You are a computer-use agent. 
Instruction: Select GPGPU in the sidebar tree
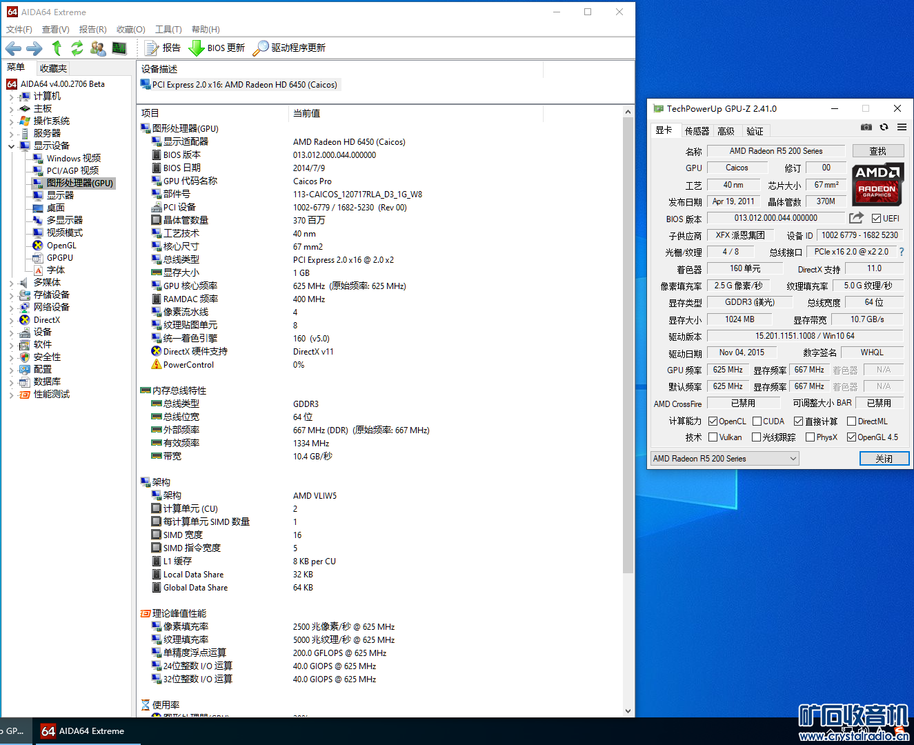pyautogui.click(x=60, y=258)
